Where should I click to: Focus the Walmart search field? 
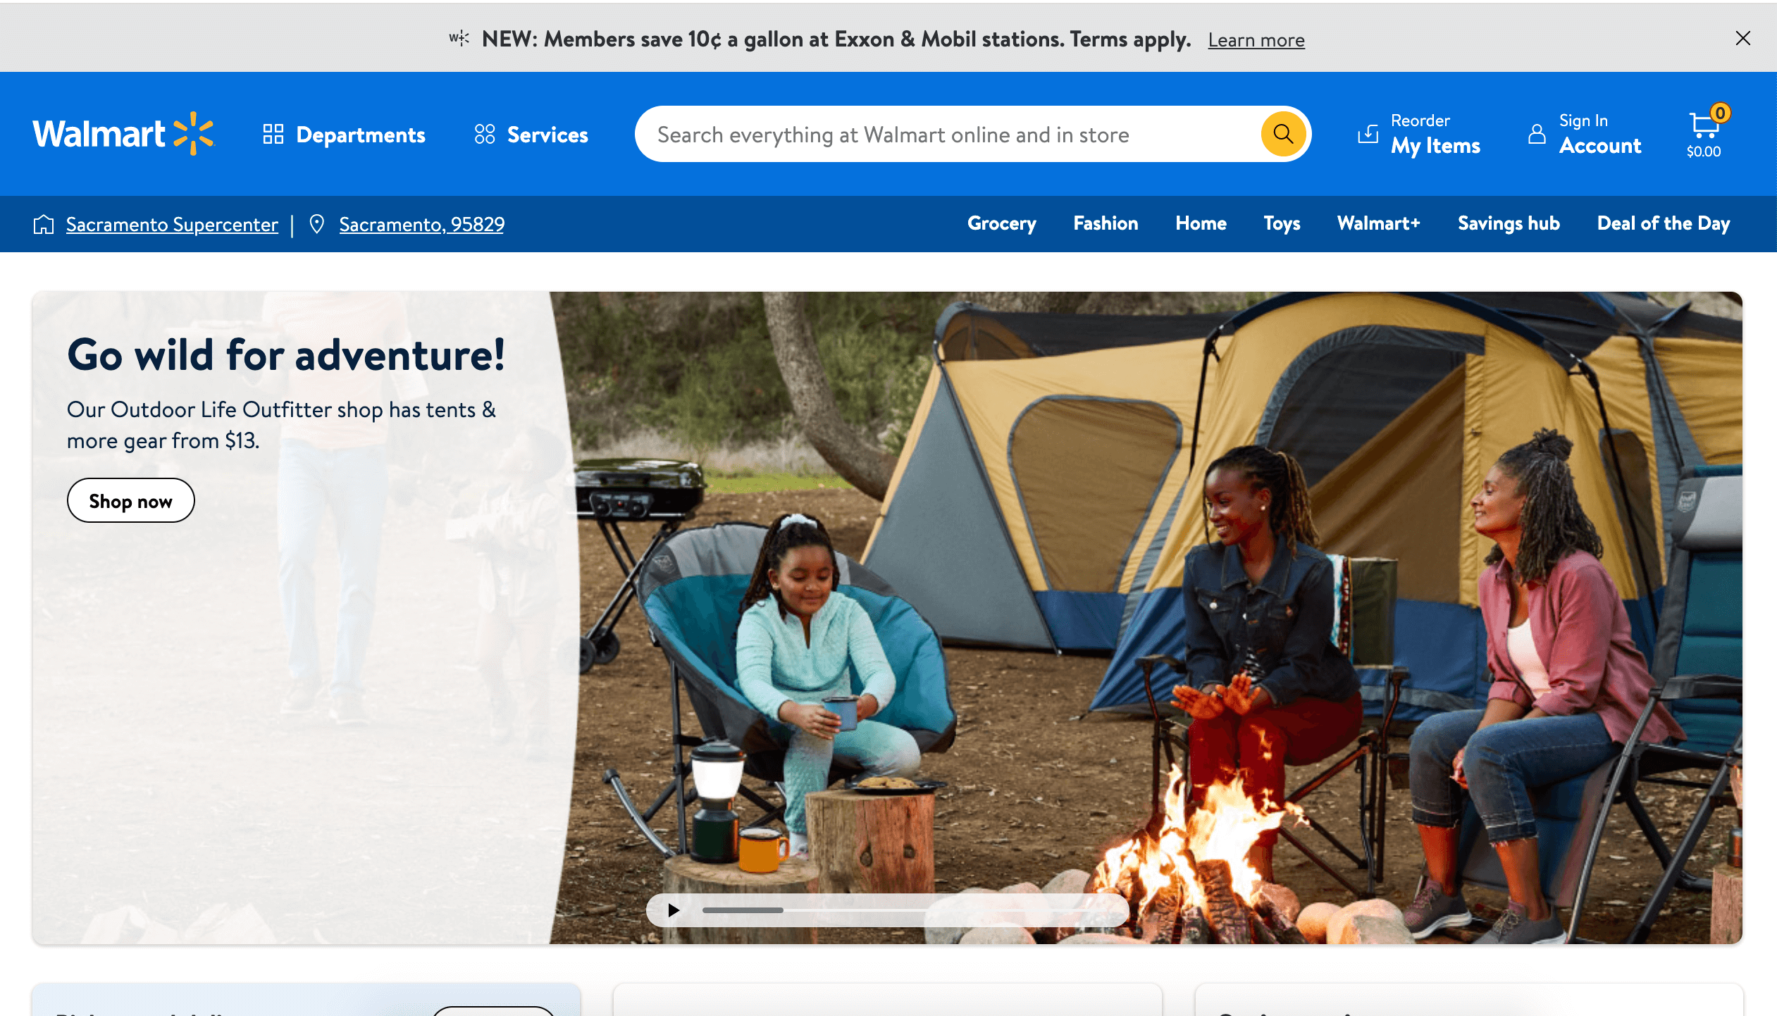pyautogui.click(x=948, y=134)
